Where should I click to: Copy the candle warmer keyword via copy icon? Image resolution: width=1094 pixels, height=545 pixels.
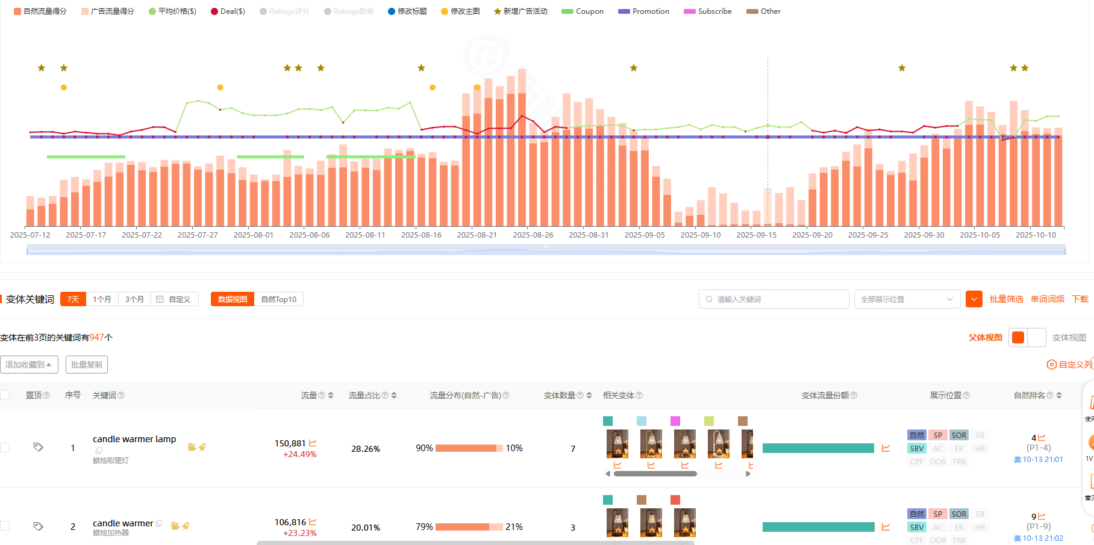(159, 523)
